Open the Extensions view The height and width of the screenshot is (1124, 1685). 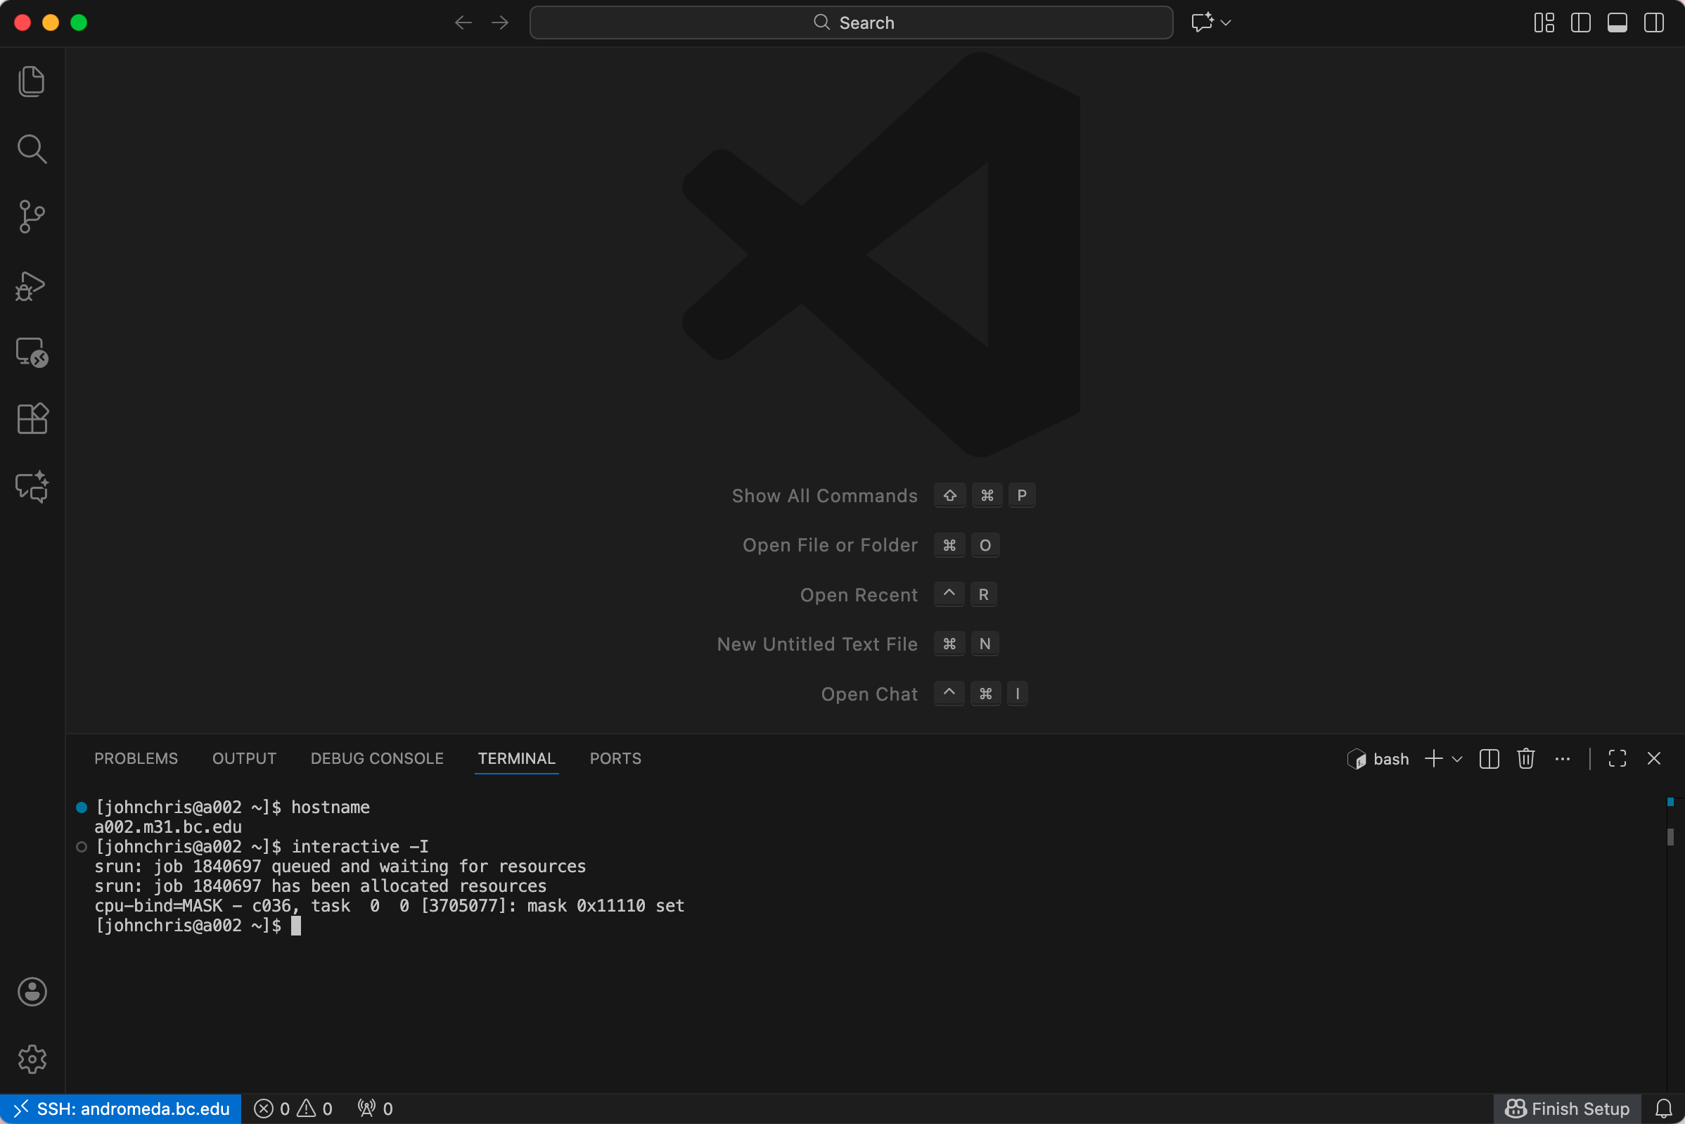(x=32, y=419)
